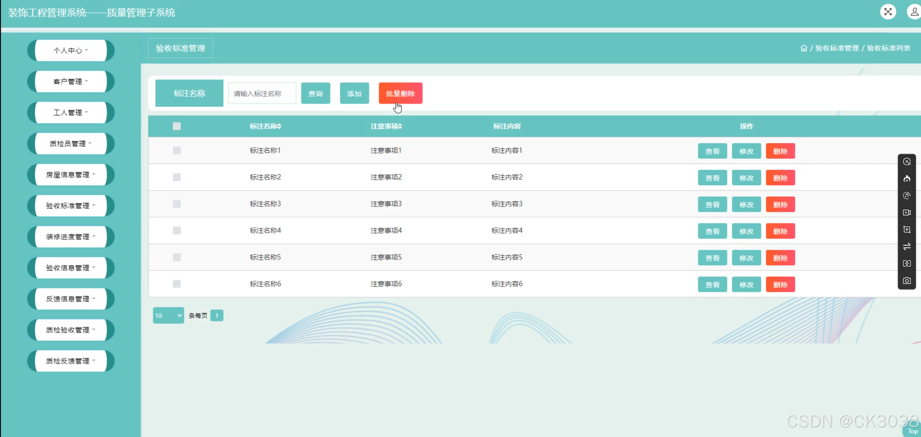Open the items-per-page dropdown showing 10
The image size is (921, 437).
[x=168, y=315]
